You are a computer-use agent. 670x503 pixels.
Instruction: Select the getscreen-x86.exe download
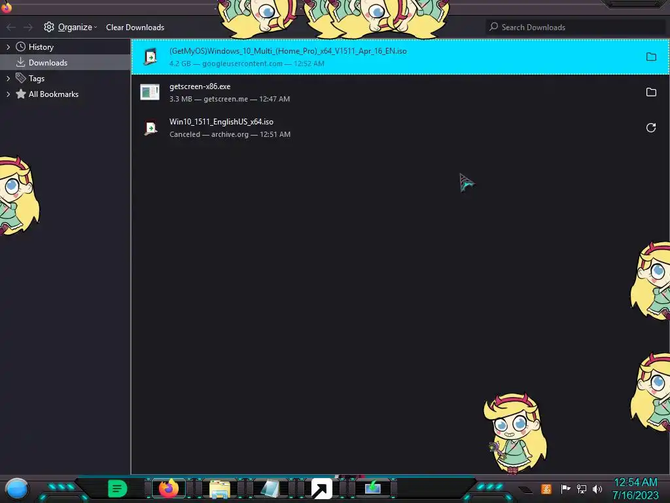tap(400, 92)
